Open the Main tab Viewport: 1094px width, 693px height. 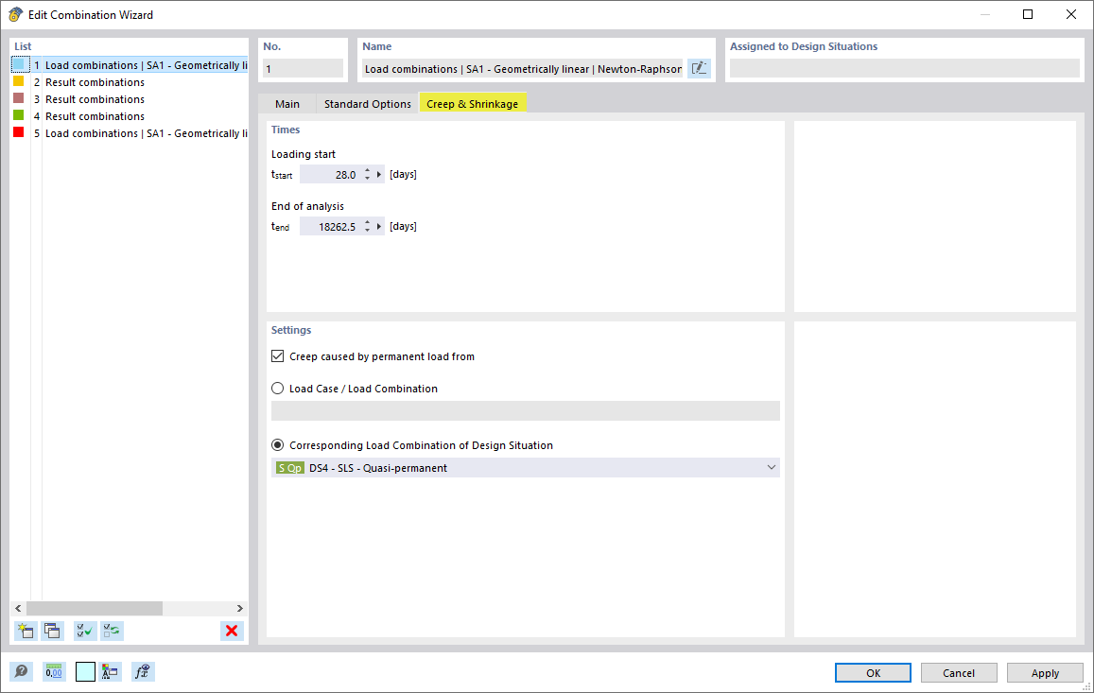pyautogui.click(x=287, y=104)
